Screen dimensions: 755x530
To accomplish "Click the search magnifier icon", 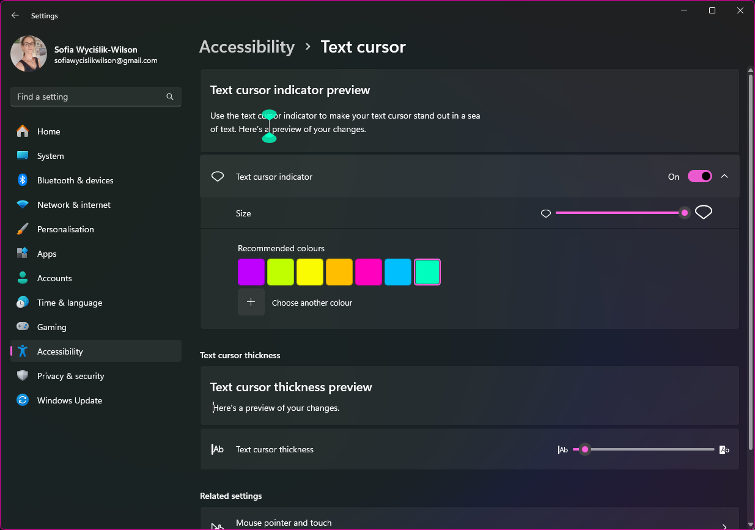I will pyautogui.click(x=170, y=97).
